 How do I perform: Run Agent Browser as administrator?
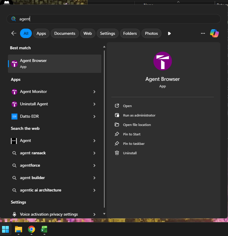pyautogui.click(x=139, y=115)
